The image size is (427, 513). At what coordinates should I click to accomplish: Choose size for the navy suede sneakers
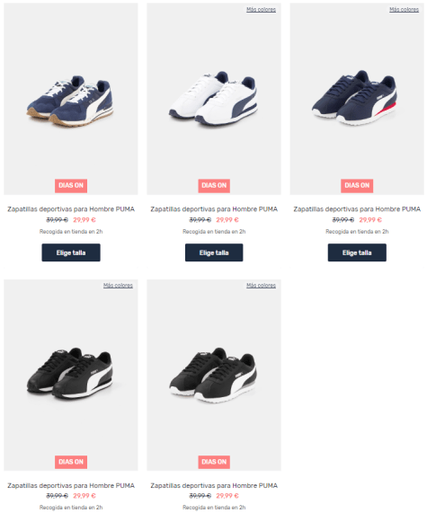71,252
